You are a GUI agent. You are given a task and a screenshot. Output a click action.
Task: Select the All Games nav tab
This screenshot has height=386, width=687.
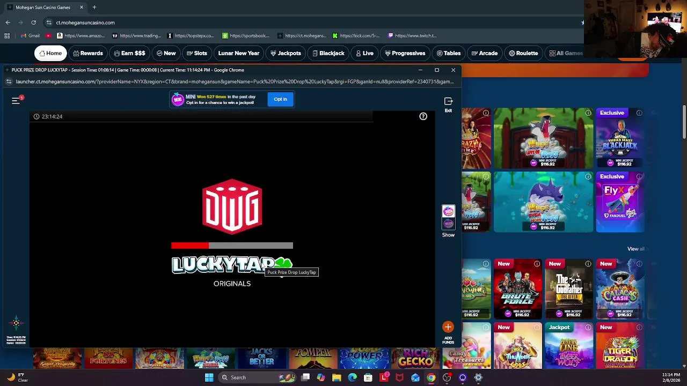coord(566,53)
